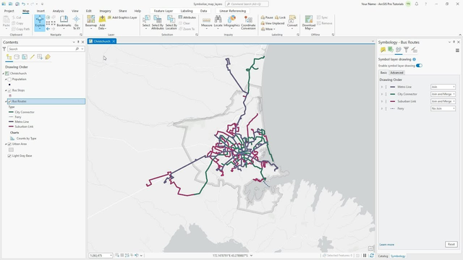Click the Add Data button
The height and width of the screenshot is (260, 463).
102,22
